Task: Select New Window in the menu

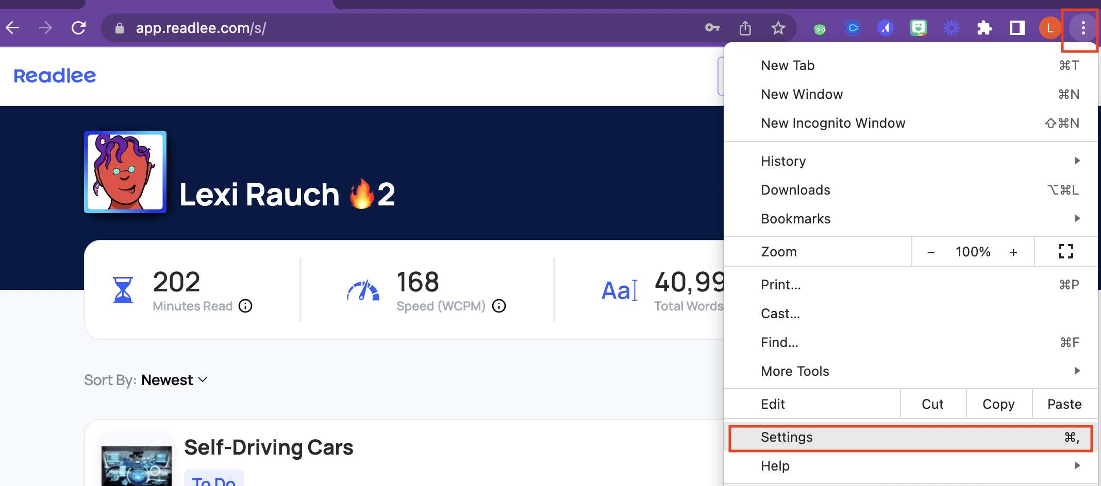Action: click(910, 94)
